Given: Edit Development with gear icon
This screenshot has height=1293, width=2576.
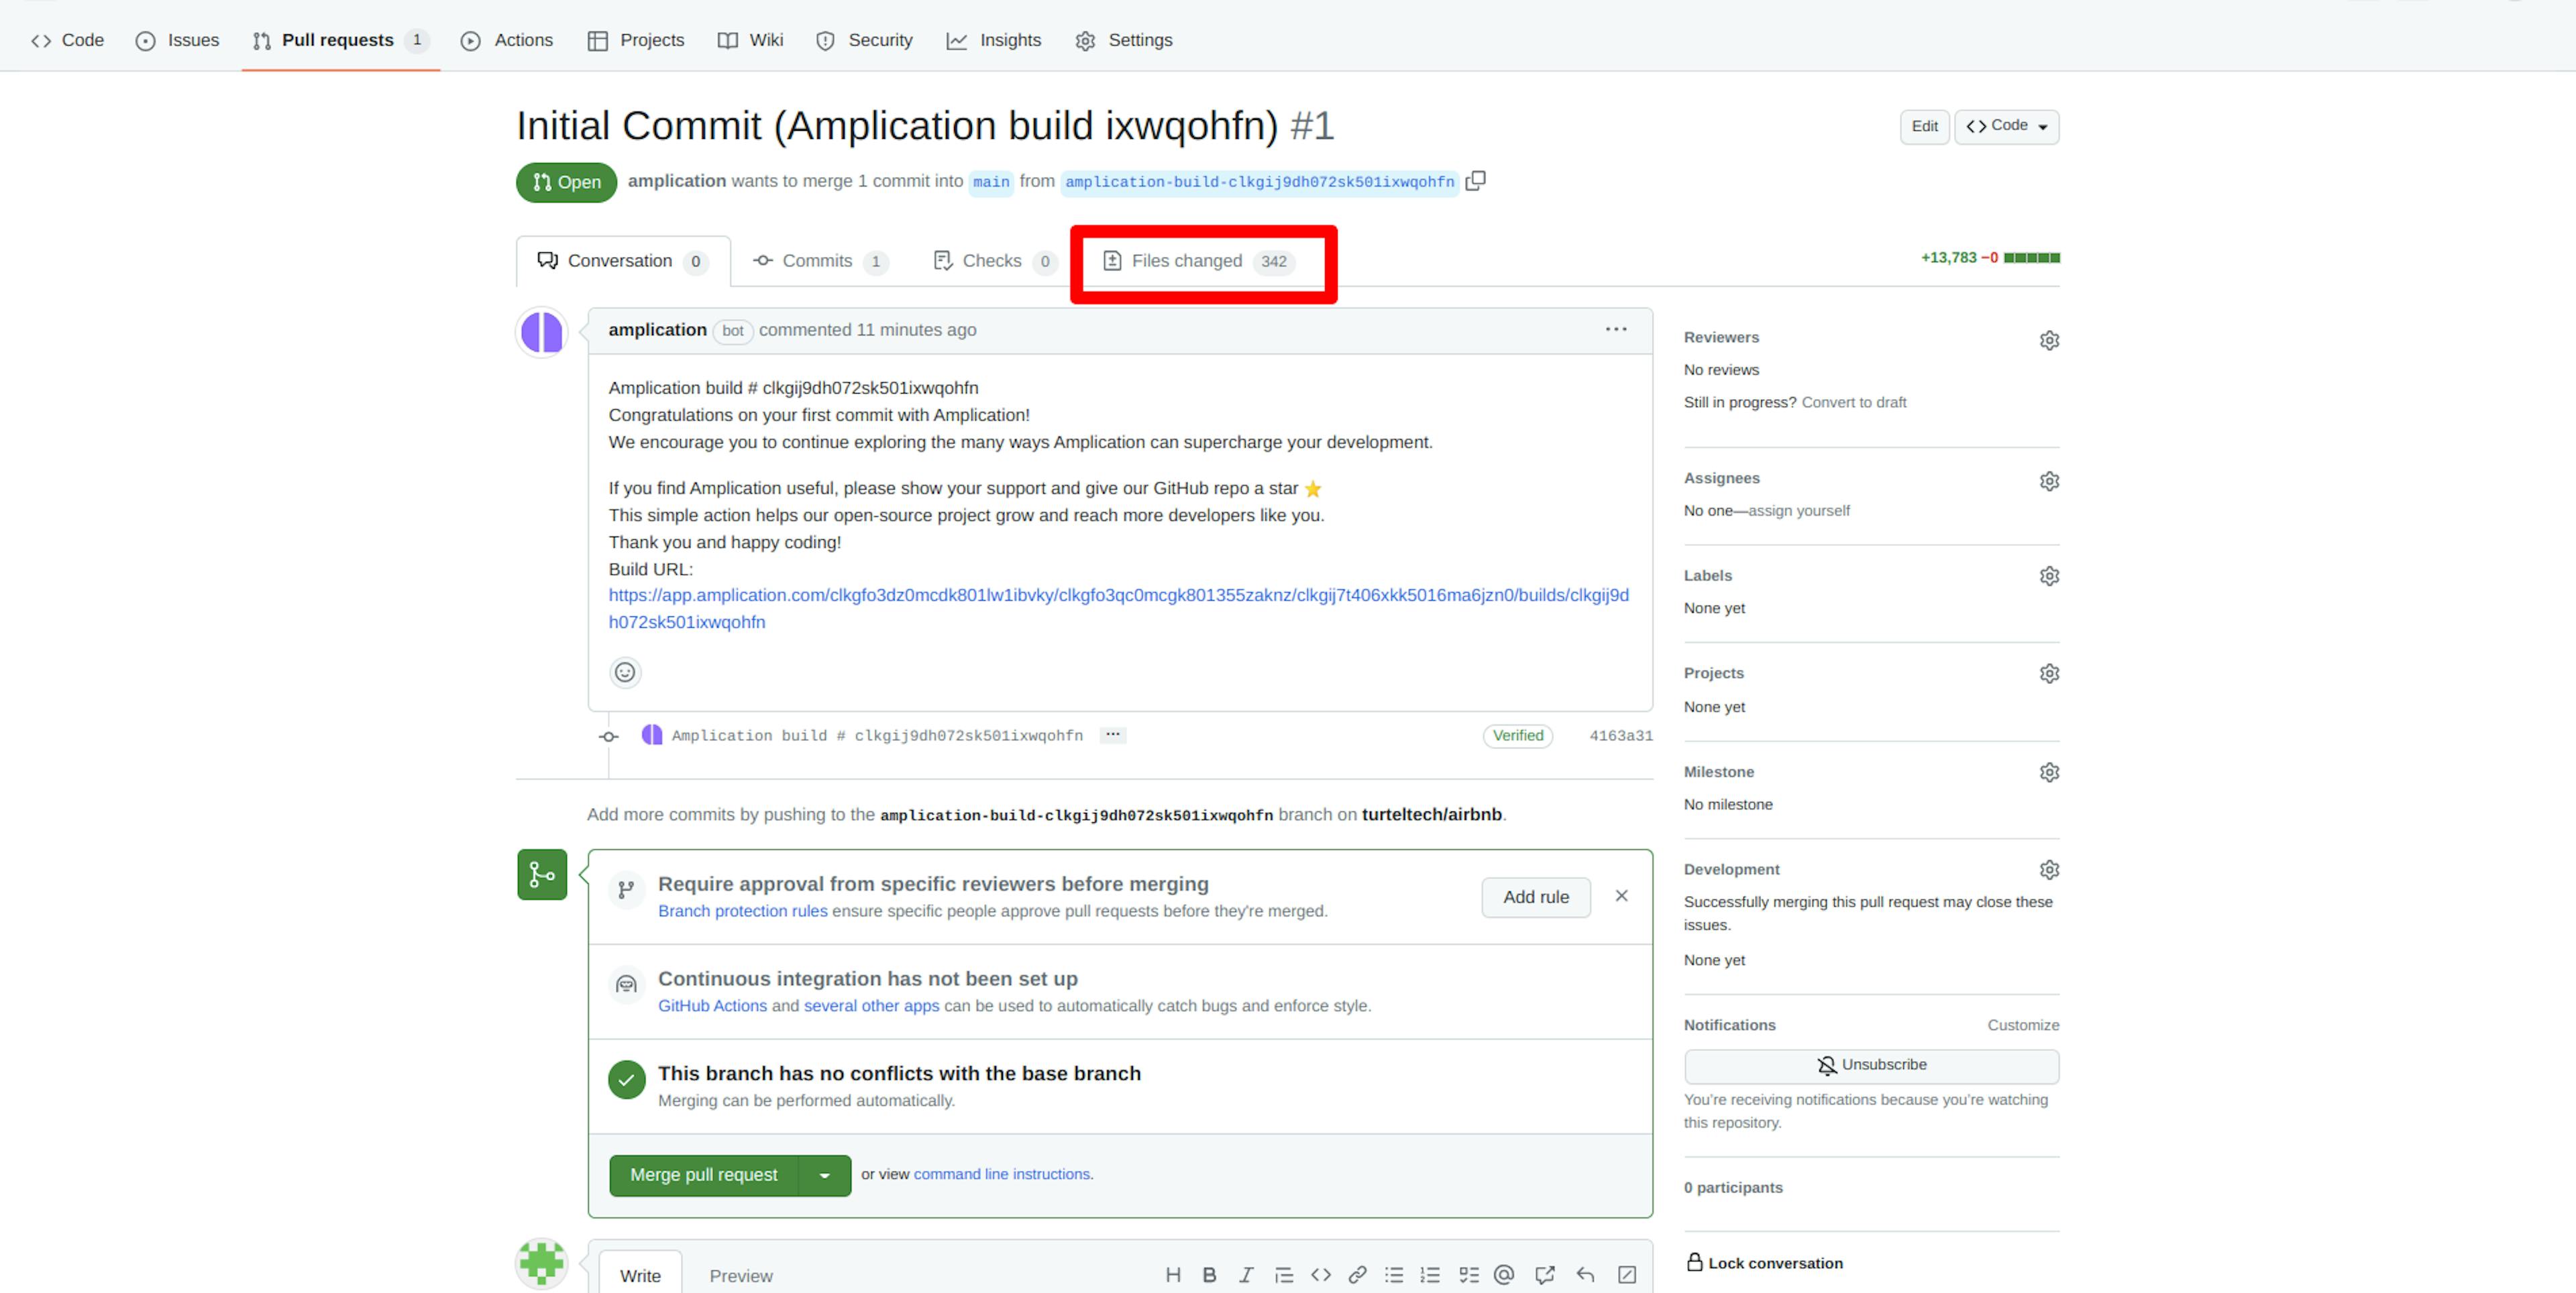Looking at the screenshot, I should click(2049, 870).
